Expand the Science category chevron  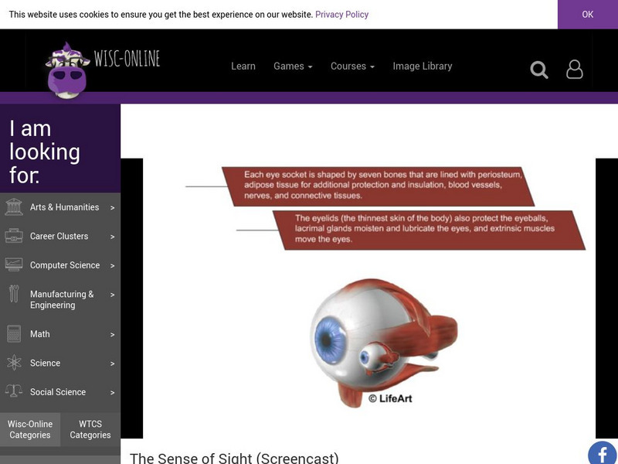click(x=113, y=363)
